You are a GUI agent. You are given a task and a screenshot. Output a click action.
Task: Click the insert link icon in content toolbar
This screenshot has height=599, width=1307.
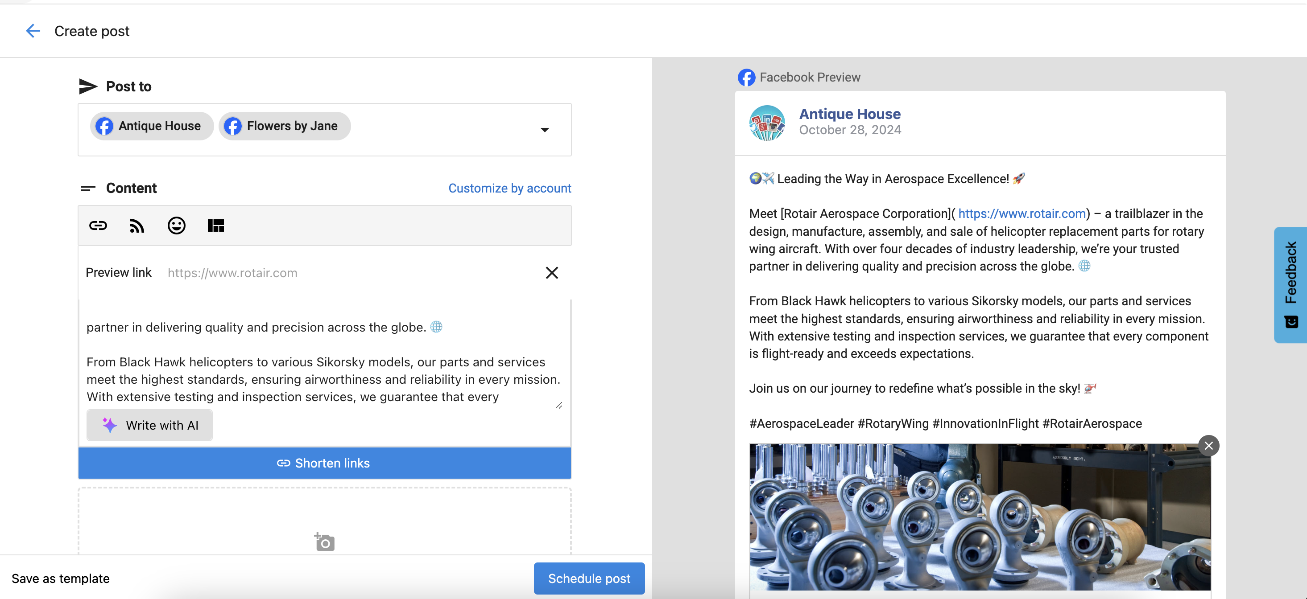point(98,226)
